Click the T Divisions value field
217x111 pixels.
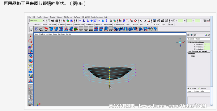pyautogui.click(x=207, y=47)
